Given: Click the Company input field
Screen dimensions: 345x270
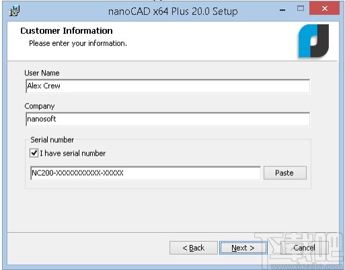Looking at the screenshot, I should click(x=168, y=119).
